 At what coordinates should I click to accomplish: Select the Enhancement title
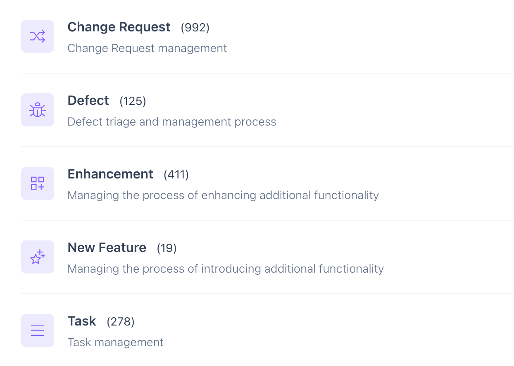[x=110, y=174]
